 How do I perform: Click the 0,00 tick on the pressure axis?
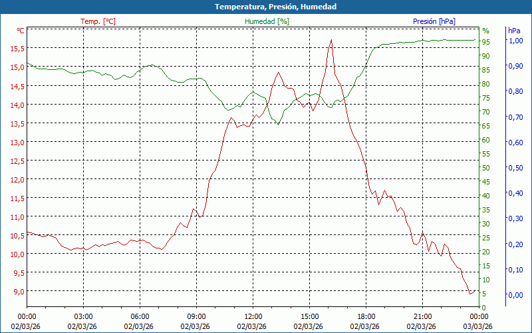click(515, 295)
